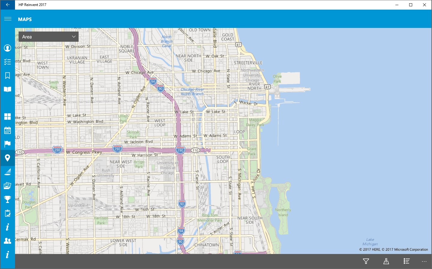The width and height of the screenshot is (432, 269).
Task: Open the hamburger navigation menu
Action: (x=7, y=19)
